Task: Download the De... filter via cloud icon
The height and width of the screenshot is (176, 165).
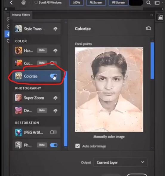Action: click(55, 110)
